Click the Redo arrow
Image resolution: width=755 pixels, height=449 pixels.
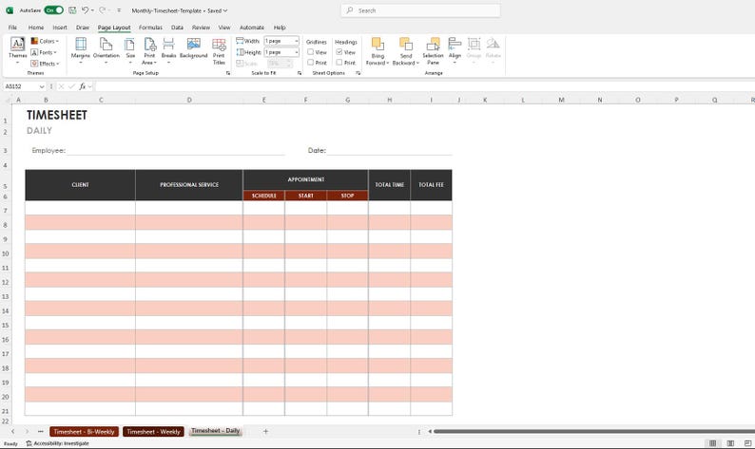tap(102, 10)
